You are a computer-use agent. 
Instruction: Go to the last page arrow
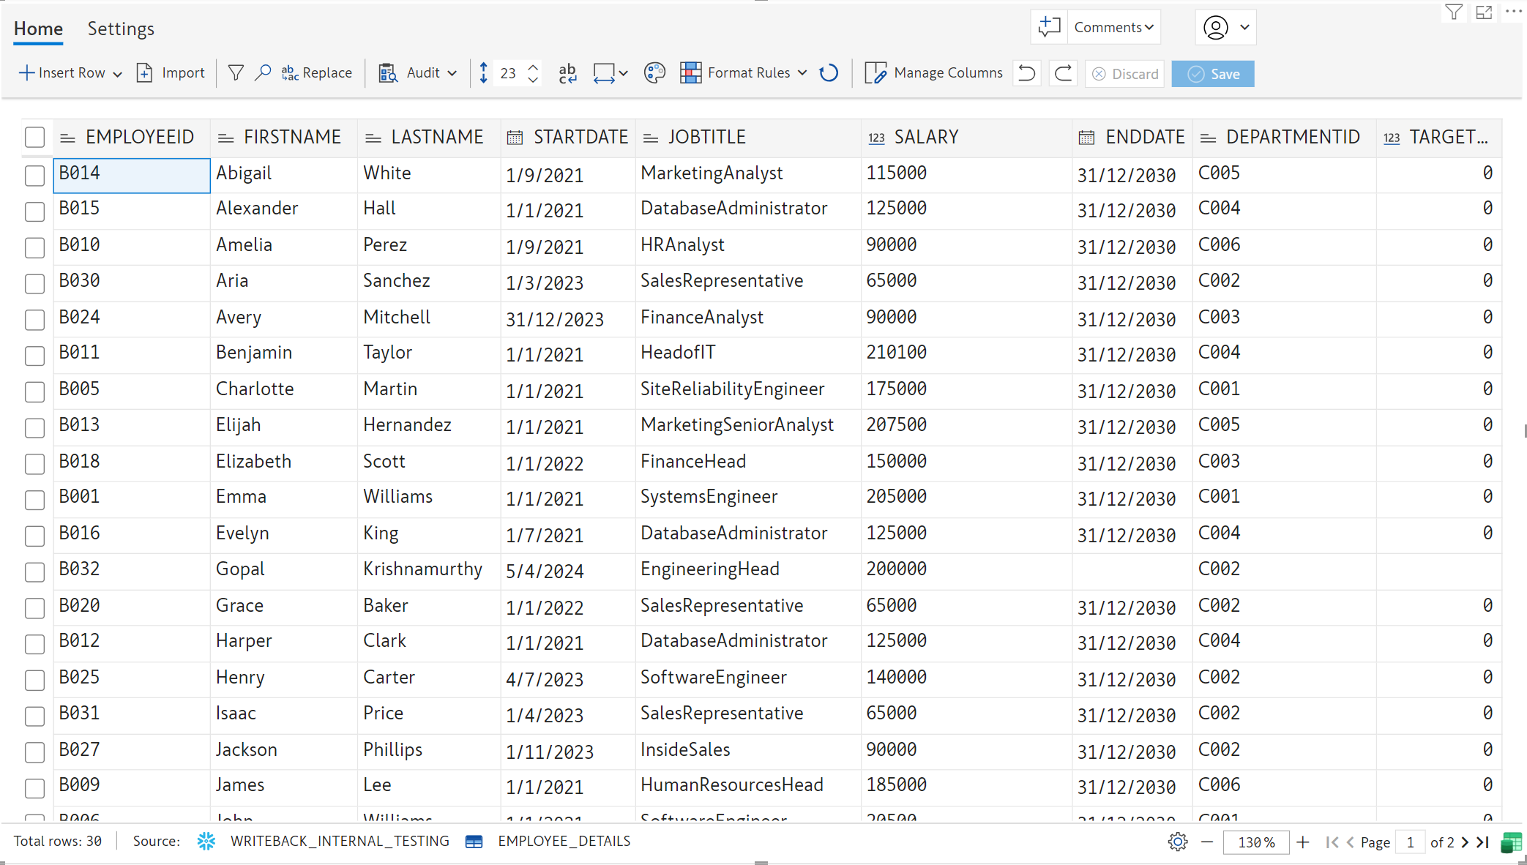pos(1484,842)
